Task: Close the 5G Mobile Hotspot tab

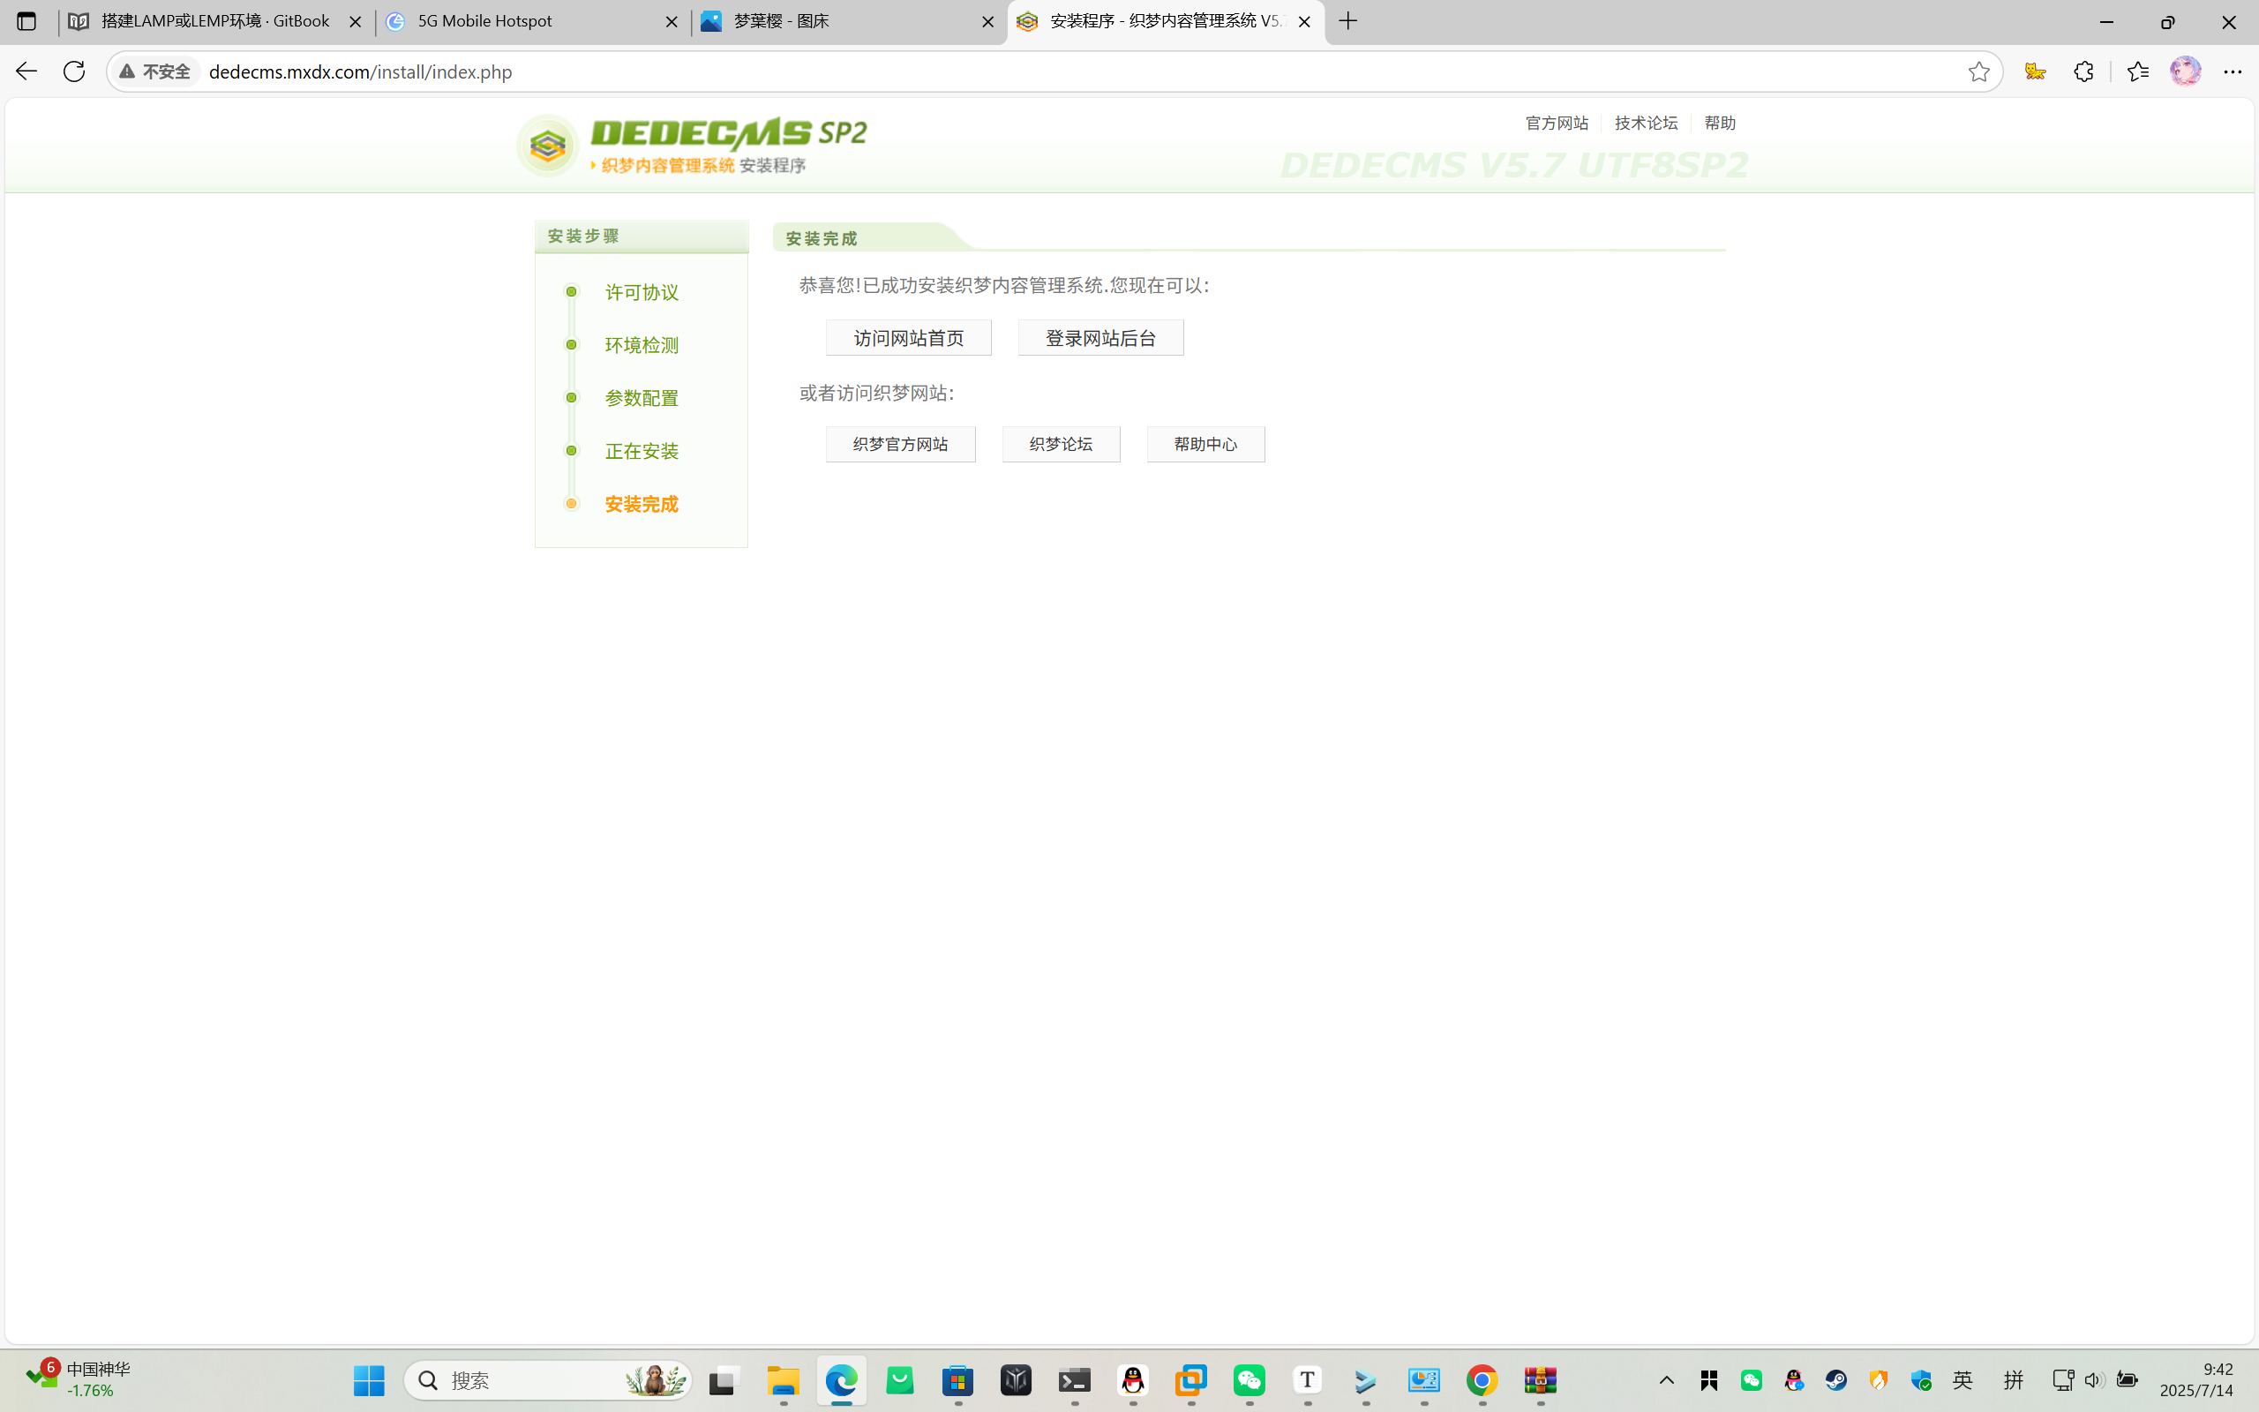Action: [672, 21]
